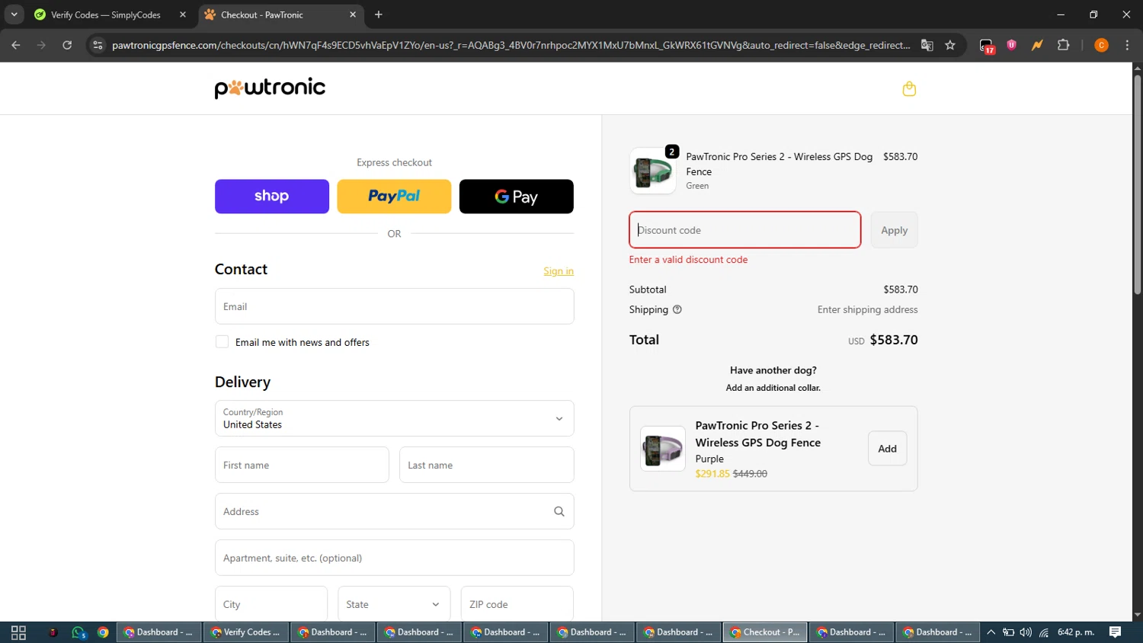Open the pink shield U extension
1143x643 pixels.
pyautogui.click(x=1012, y=45)
